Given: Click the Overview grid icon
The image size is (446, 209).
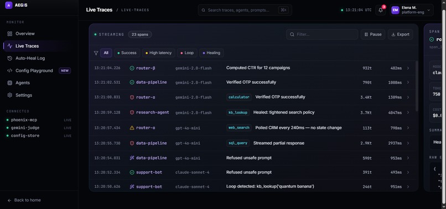Looking at the screenshot, I should [9, 34].
